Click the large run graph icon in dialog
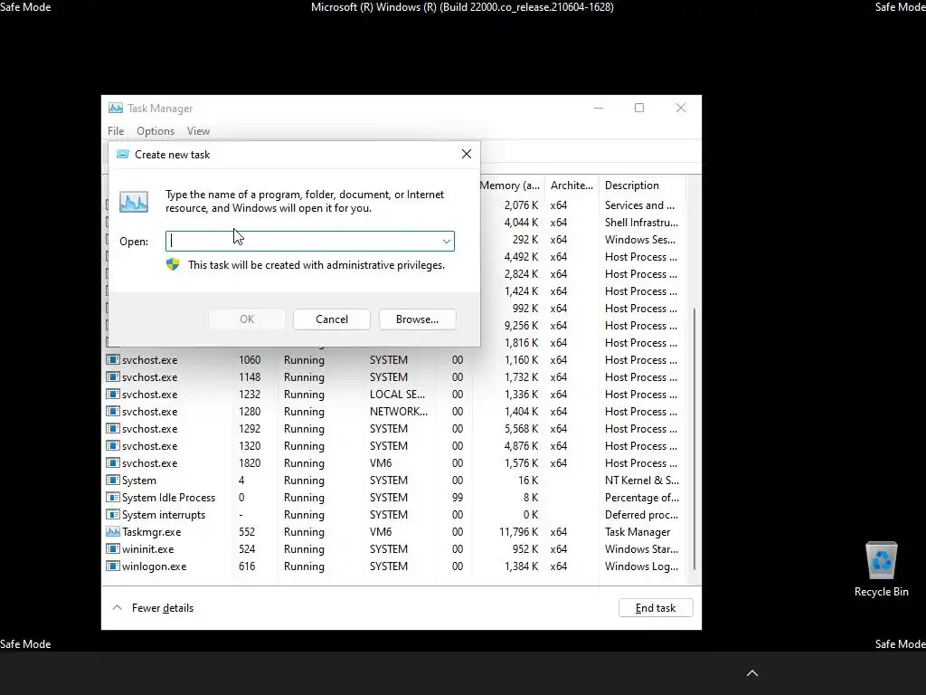Image resolution: width=926 pixels, height=695 pixels. click(x=134, y=202)
